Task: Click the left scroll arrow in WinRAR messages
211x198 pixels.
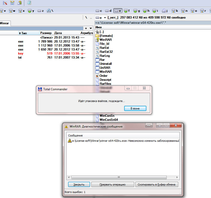Action: coord(69,177)
